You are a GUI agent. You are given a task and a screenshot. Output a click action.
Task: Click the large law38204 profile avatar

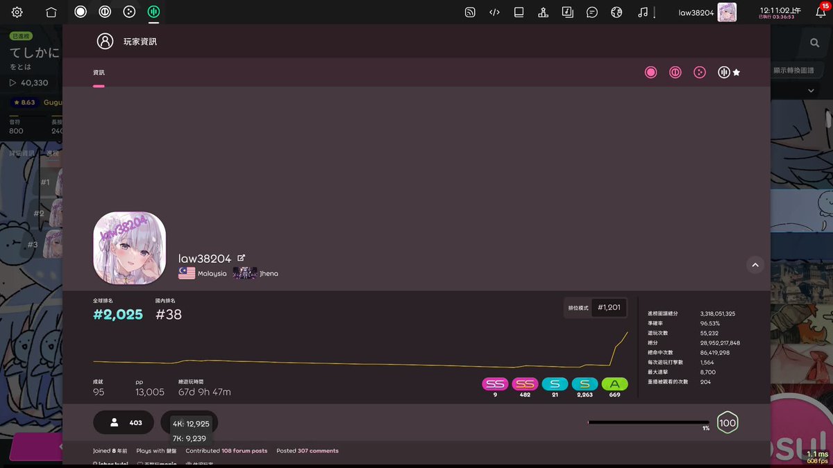pos(129,248)
